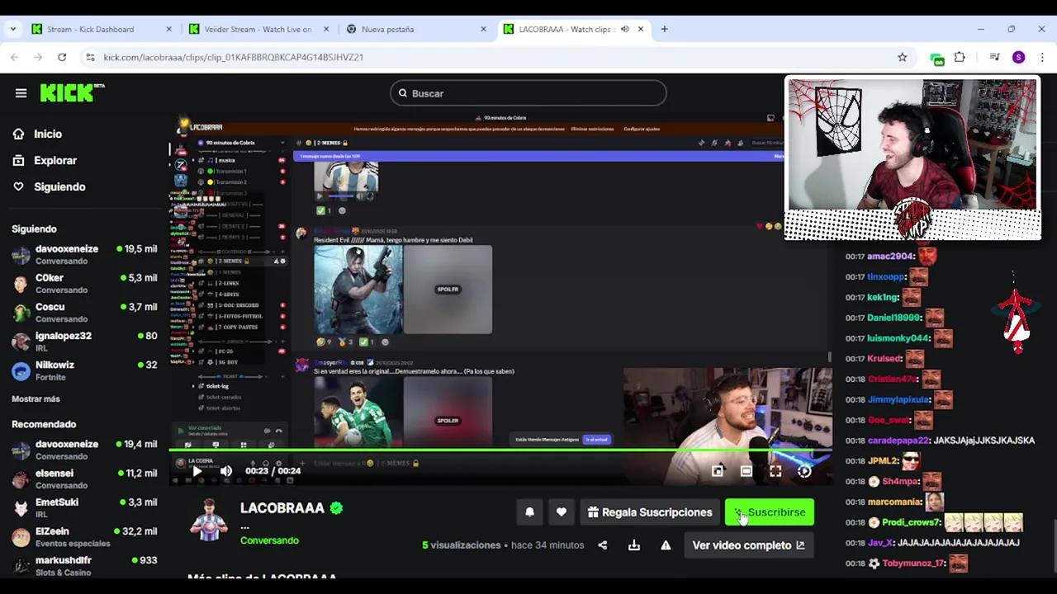Viewport: 1057px width, 594px height.
Task: Play the clip with the play button
Action: [197, 471]
